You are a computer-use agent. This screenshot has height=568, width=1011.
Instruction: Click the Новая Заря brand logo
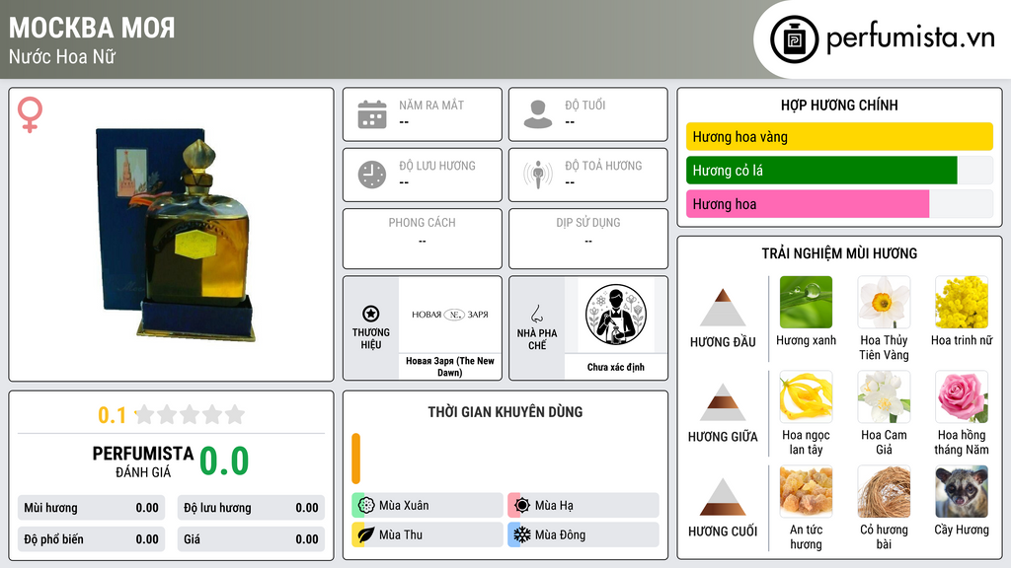tap(450, 315)
